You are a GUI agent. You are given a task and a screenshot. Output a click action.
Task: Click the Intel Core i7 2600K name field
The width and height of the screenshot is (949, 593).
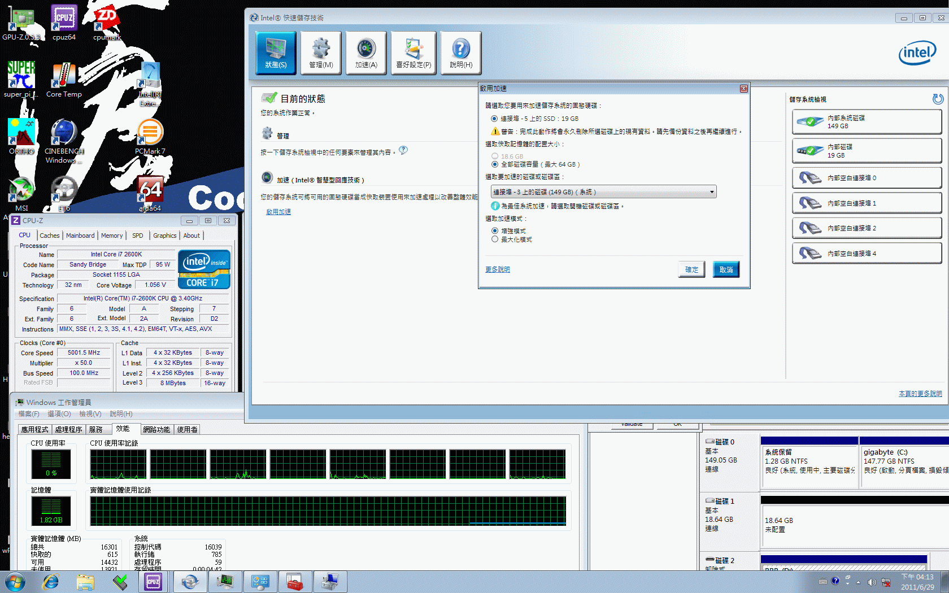tap(116, 255)
